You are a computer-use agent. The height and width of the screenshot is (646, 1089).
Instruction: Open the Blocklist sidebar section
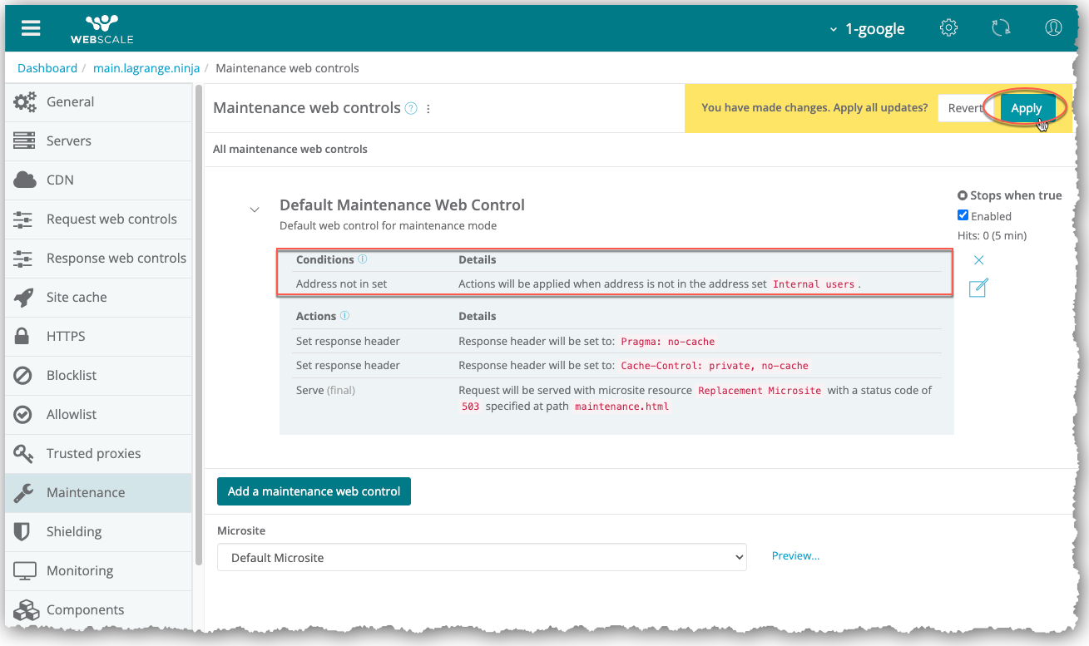pyautogui.click(x=72, y=375)
